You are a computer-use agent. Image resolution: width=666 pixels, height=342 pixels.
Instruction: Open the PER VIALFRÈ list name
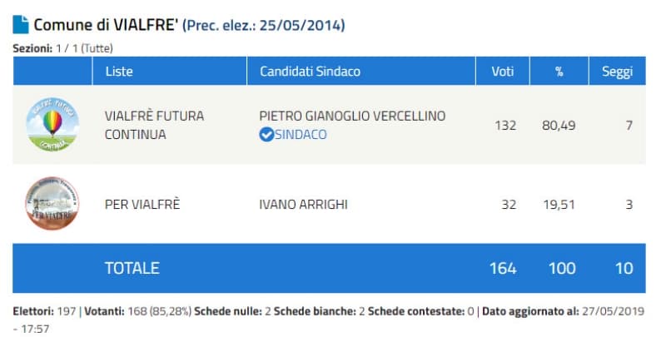[x=142, y=203]
